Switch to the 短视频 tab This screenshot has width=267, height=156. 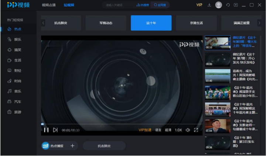coord(69,5)
